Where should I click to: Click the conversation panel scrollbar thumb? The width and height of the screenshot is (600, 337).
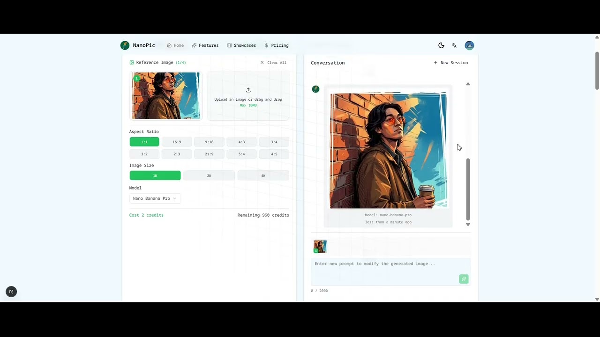click(x=468, y=189)
